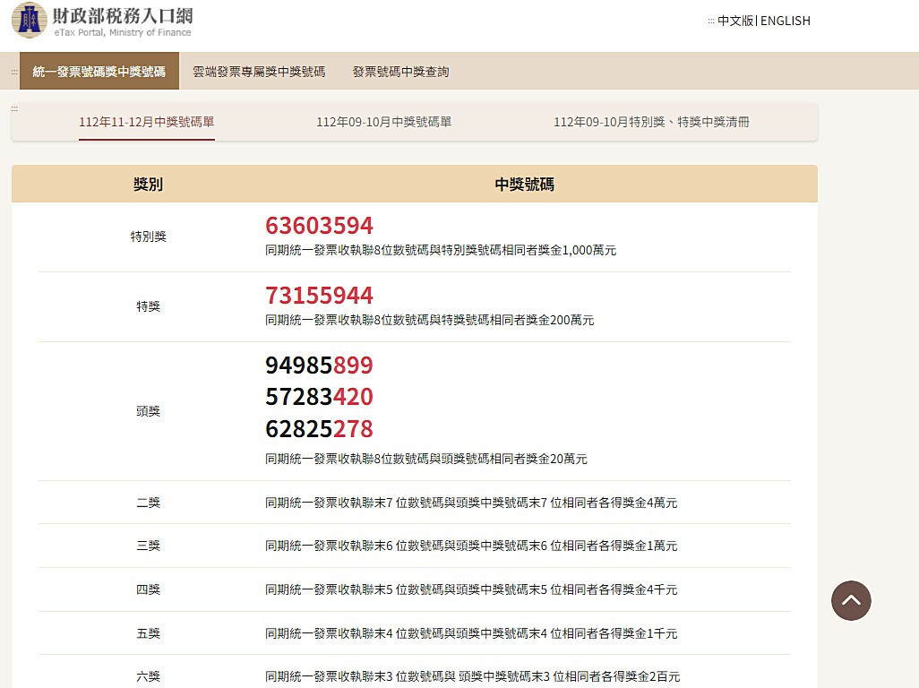This screenshot has height=688, width=919.
Task: Select 統一發票號碼獎中獎號碼 navigation tab
Action: [99, 71]
